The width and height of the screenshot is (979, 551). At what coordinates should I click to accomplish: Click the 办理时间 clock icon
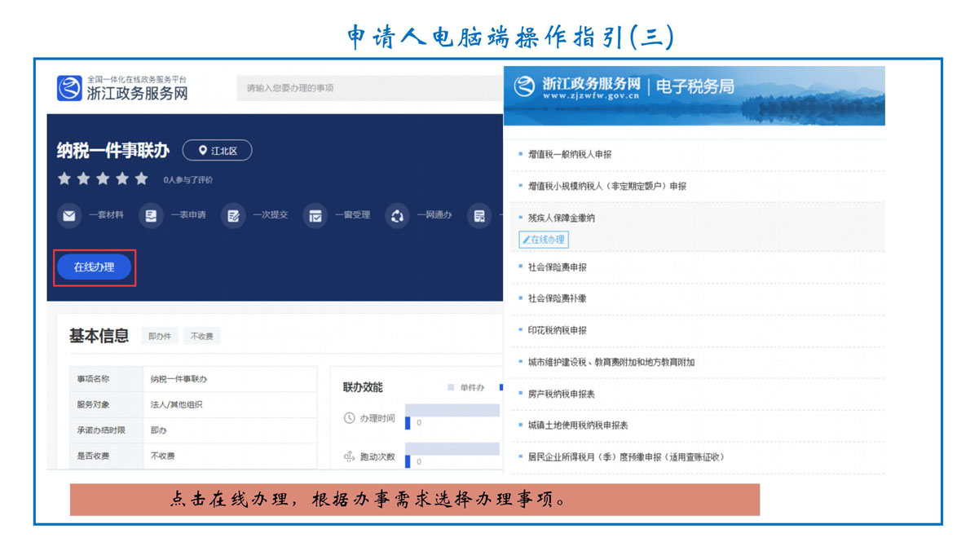click(350, 418)
